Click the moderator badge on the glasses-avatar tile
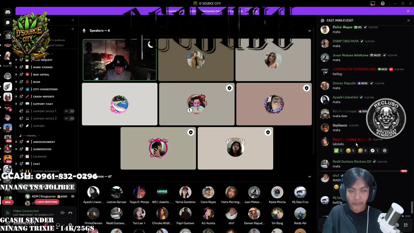 306,88
